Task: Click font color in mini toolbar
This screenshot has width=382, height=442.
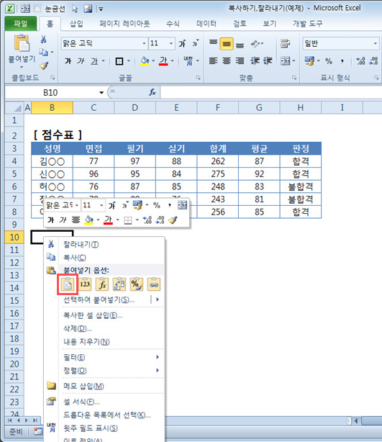Action: pos(108,220)
